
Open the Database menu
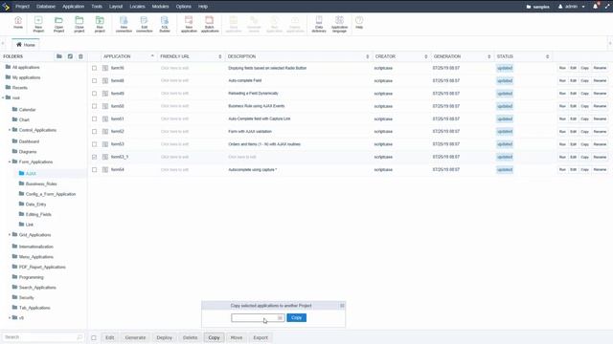[46, 7]
